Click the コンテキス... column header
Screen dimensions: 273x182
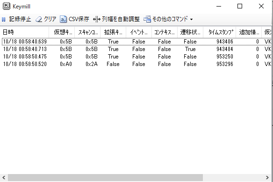pyautogui.click(x=165, y=32)
